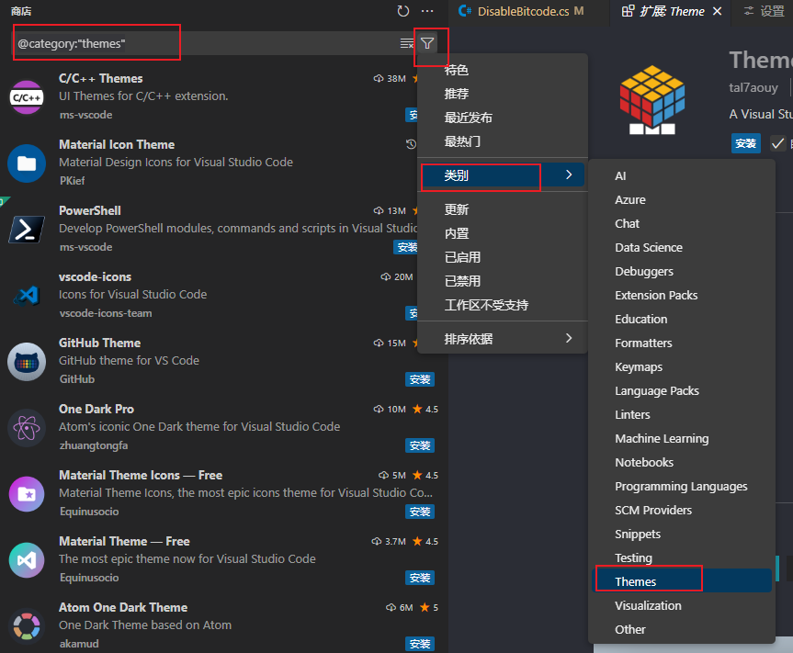Click the One Dark Pro atom icon

(x=27, y=428)
